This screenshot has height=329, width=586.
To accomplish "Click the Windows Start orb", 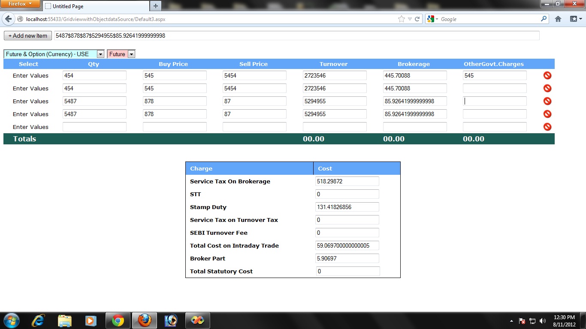I will 11,320.
